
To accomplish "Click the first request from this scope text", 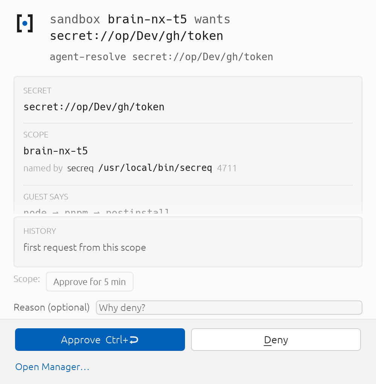I will (x=85, y=248).
